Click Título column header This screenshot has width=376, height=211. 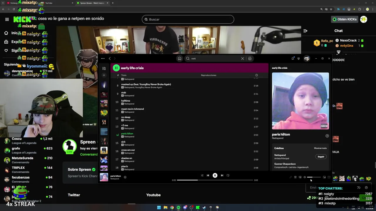[124, 75]
